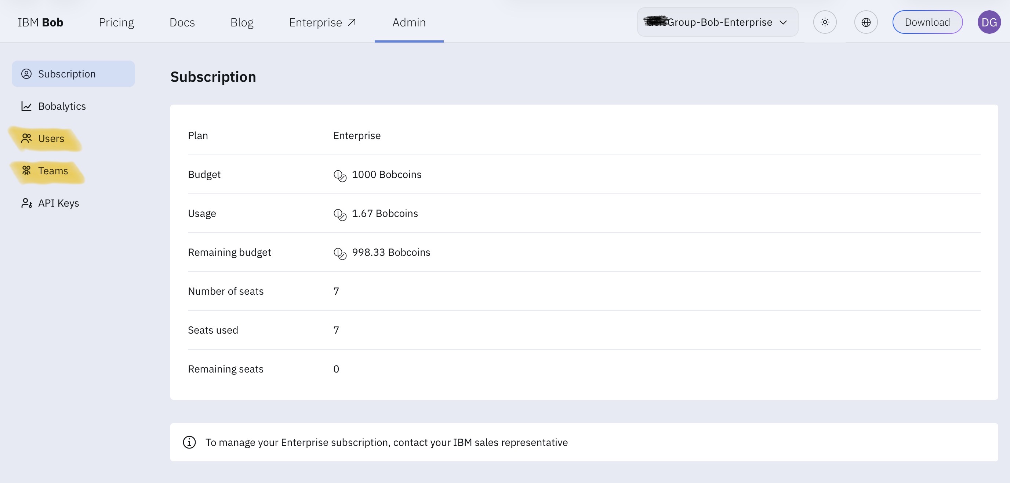Click the 'Number of seats' label
Viewport: 1010px width, 483px height.
pyautogui.click(x=226, y=291)
